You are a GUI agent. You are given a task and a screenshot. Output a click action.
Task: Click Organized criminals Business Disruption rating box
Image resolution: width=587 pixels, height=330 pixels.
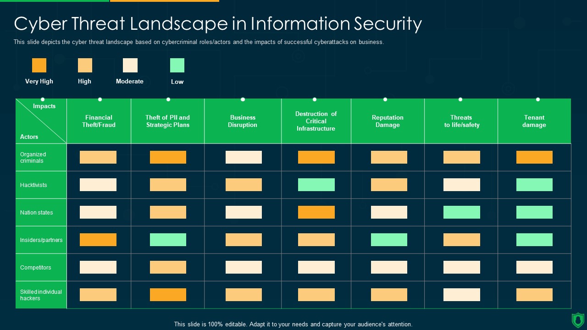click(244, 157)
